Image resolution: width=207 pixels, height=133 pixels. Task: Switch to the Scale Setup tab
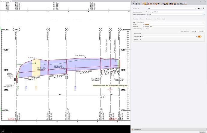pyautogui.click(x=136, y=19)
